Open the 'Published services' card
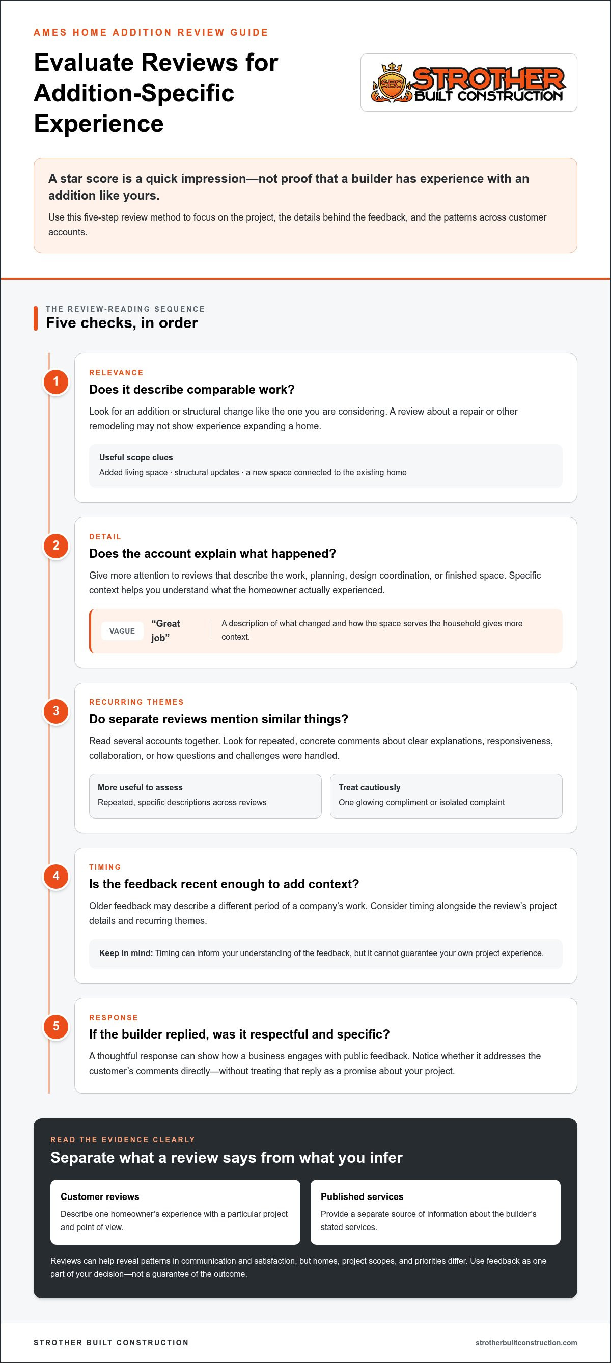This screenshot has width=611, height=1363. tap(435, 1212)
